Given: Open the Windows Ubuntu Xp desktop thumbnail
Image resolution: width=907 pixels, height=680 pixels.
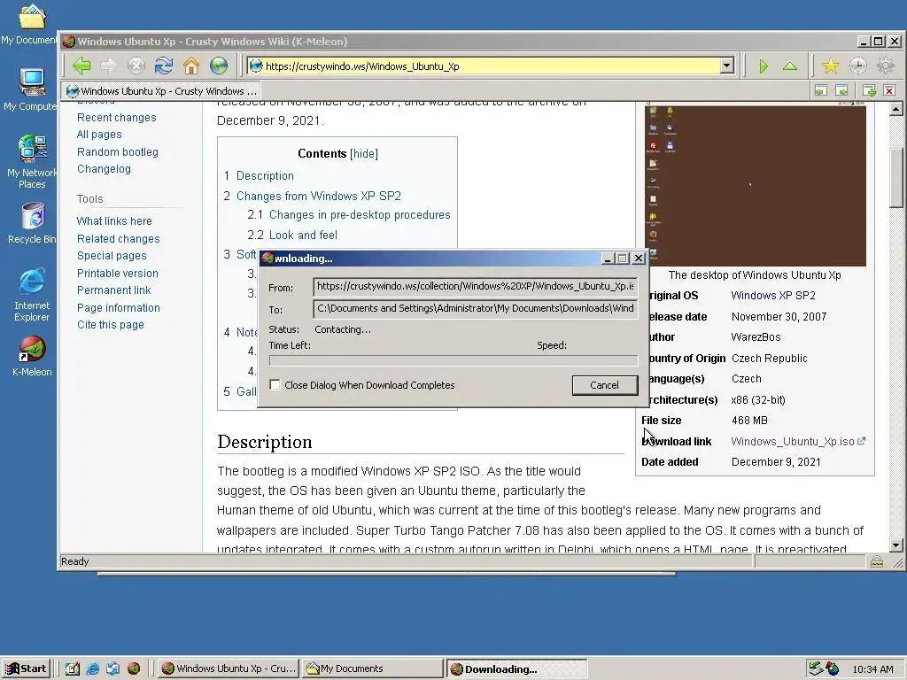Looking at the screenshot, I should (x=755, y=186).
